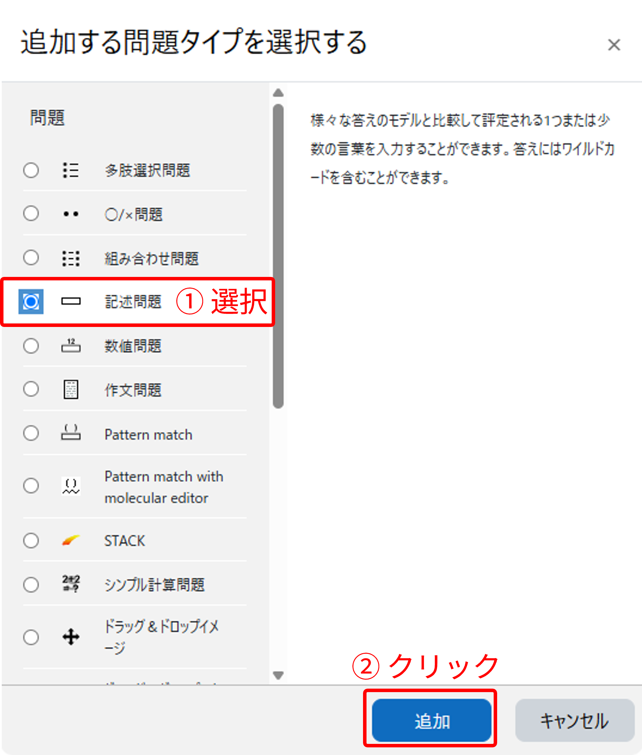Select the 記述問題 radio button
Screen dimensions: 642x755
(x=31, y=302)
